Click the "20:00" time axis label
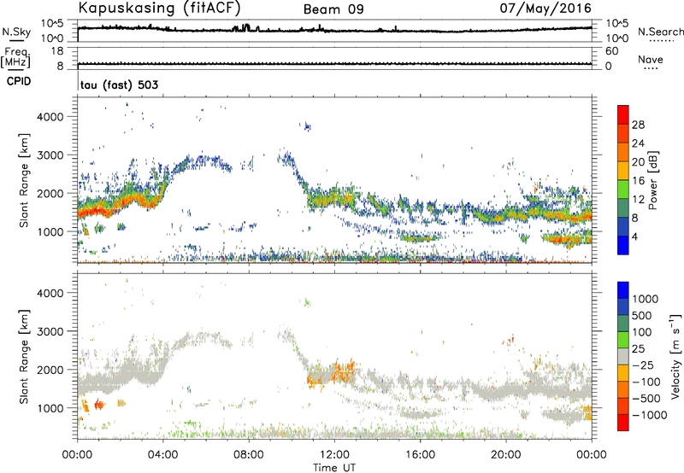 click(x=506, y=454)
